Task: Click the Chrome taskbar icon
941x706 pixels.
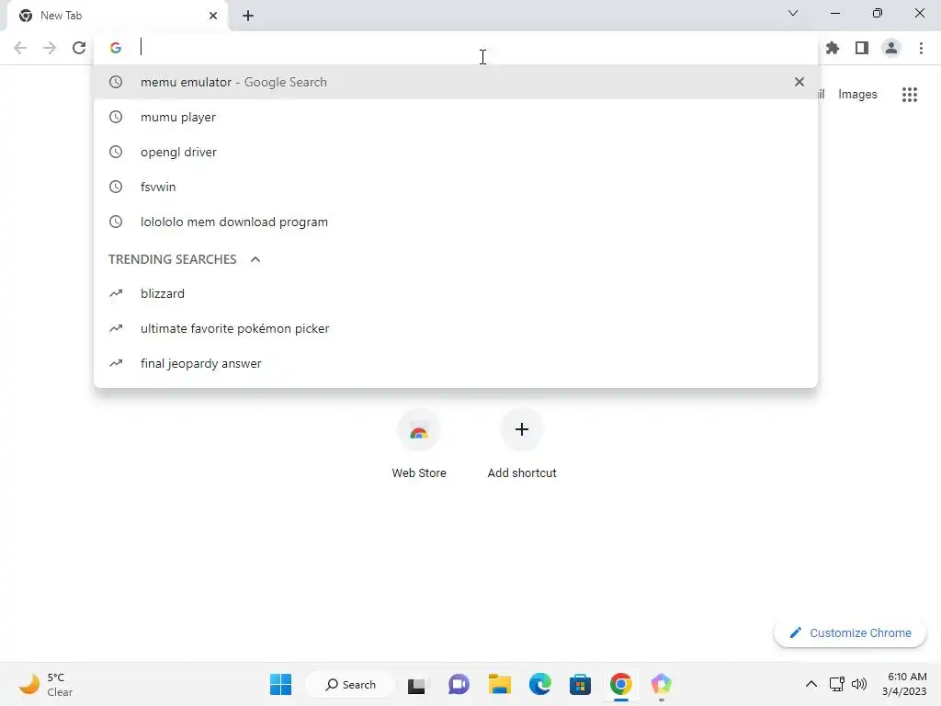Action: click(x=621, y=684)
